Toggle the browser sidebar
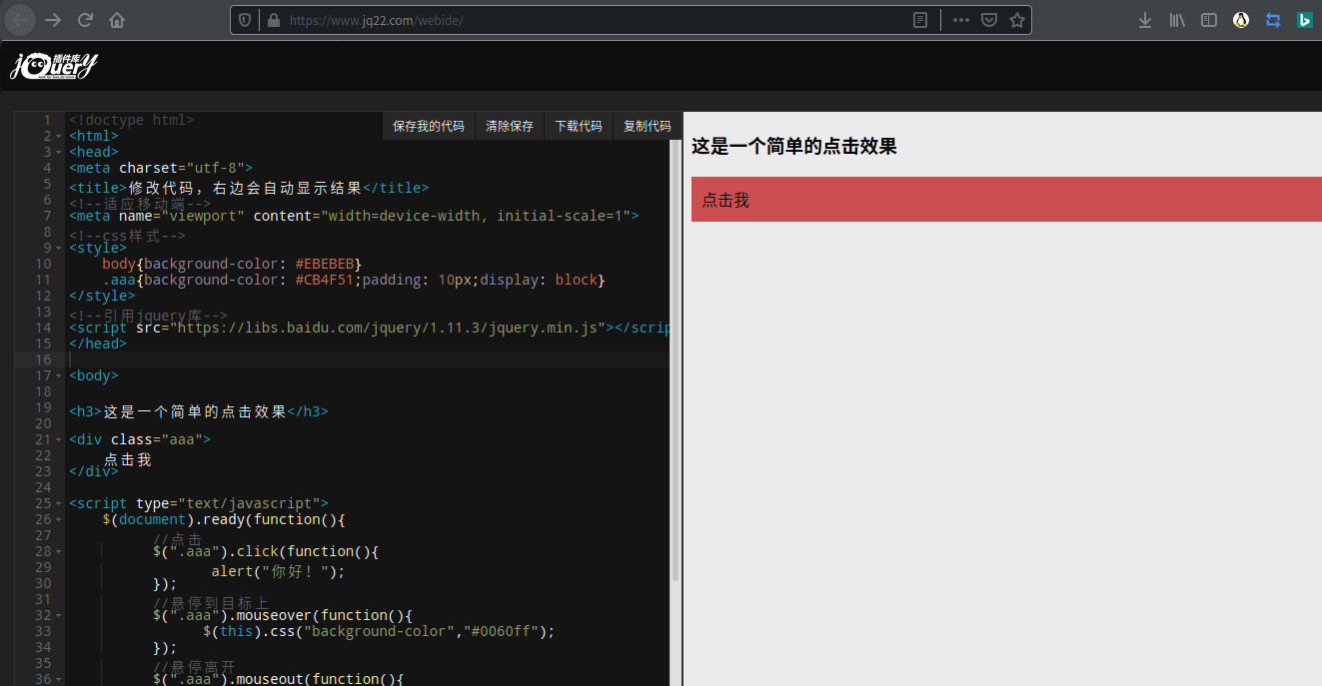 pyautogui.click(x=1209, y=20)
